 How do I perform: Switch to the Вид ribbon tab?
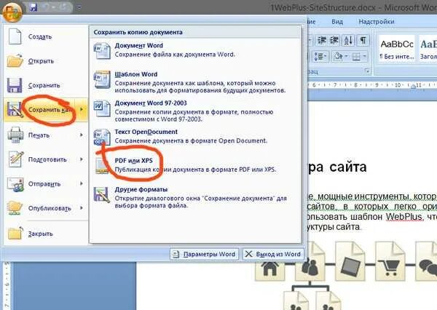(x=337, y=21)
